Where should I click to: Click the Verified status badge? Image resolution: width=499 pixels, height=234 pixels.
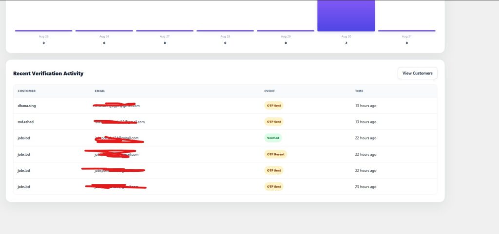coord(273,138)
